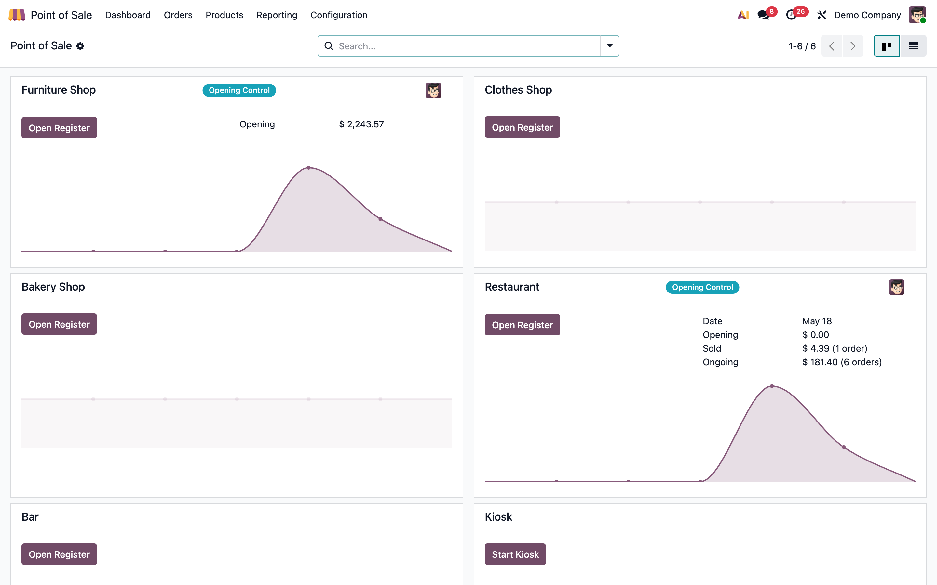Open the Products menu
Viewport: 937px width, 585px height.
224,15
